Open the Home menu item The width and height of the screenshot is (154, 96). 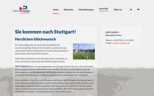coord(56,10)
